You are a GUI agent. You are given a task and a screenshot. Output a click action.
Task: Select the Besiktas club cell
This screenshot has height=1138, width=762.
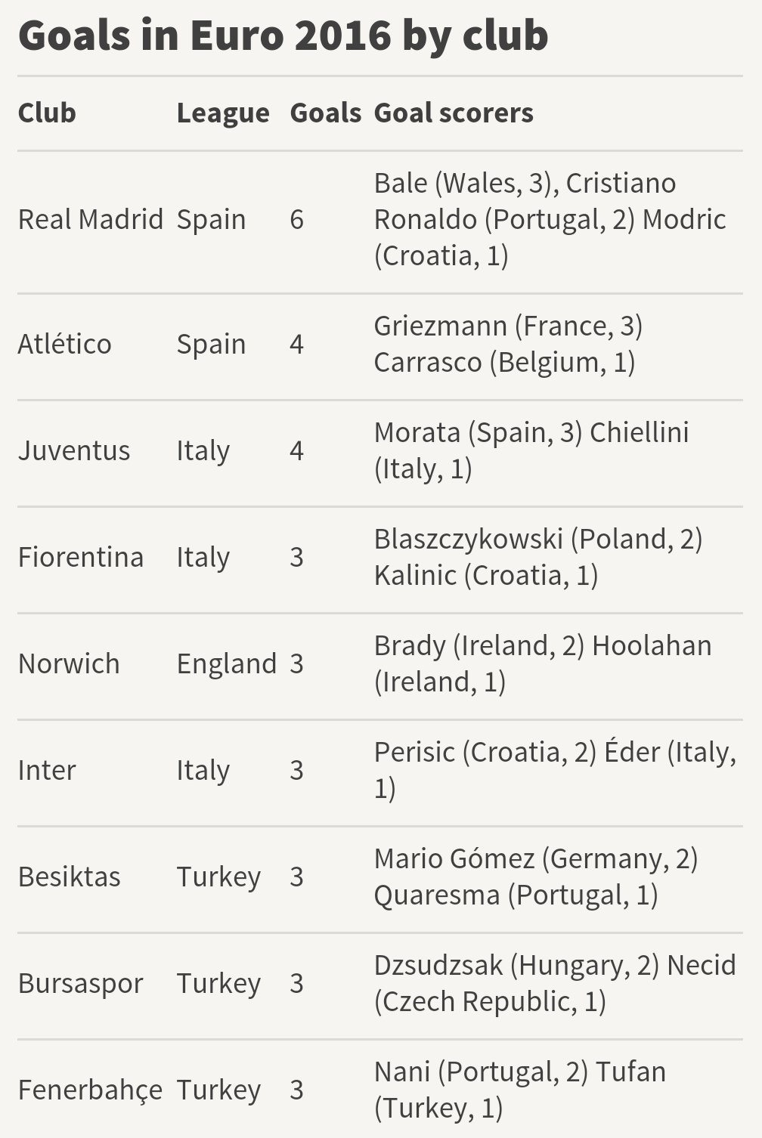point(70,877)
